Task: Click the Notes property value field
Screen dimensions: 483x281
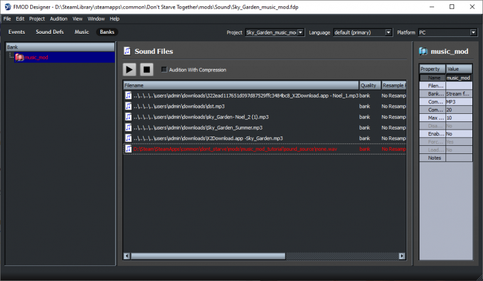Action: tap(459, 158)
